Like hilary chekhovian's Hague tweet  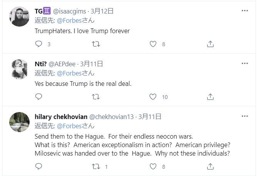click(153, 167)
